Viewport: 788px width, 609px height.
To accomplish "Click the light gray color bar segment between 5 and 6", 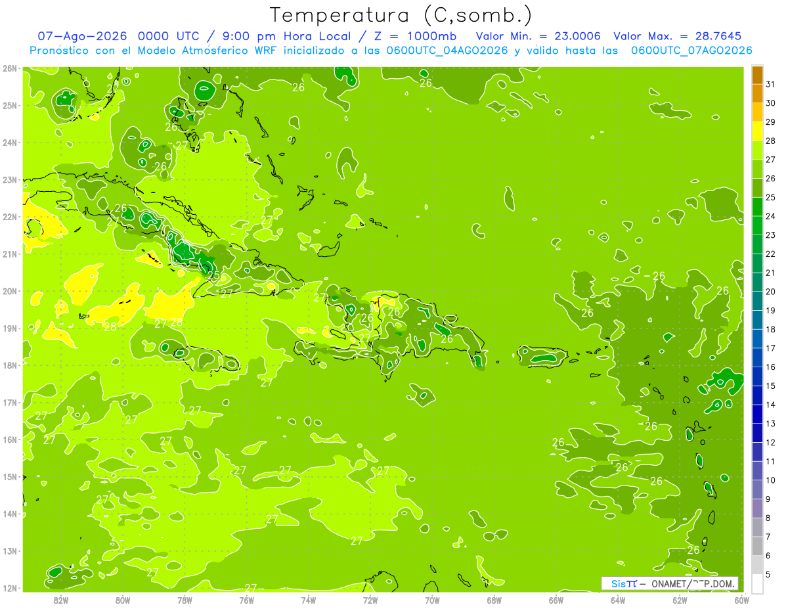I will tap(757, 565).
